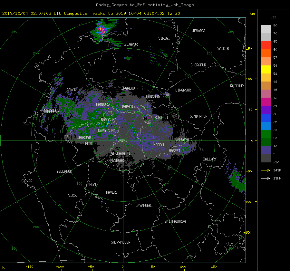This screenshot has width=290, height=271.
Task: Click the intense storm cell northwest of Bijapur
Action: [x=102, y=30]
